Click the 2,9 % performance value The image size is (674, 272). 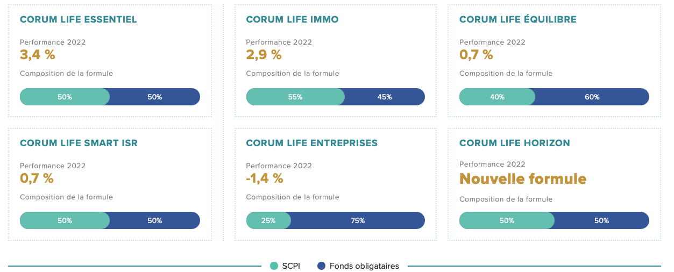[x=264, y=54]
